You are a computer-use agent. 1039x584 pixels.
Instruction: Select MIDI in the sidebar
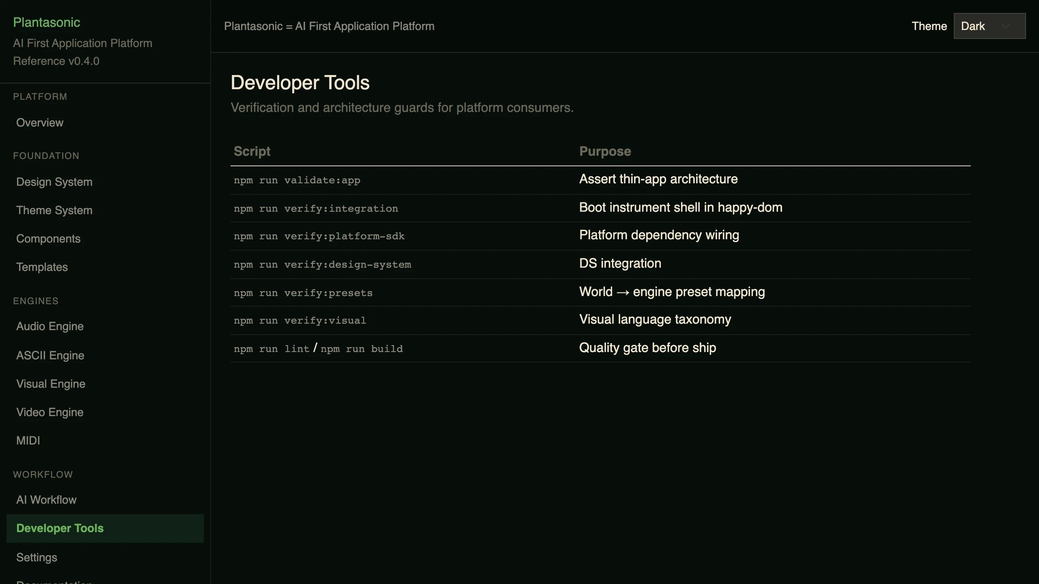pyautogui.click(x=105, y=440)
